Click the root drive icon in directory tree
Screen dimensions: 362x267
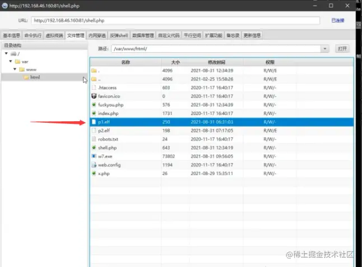point(13,54)
